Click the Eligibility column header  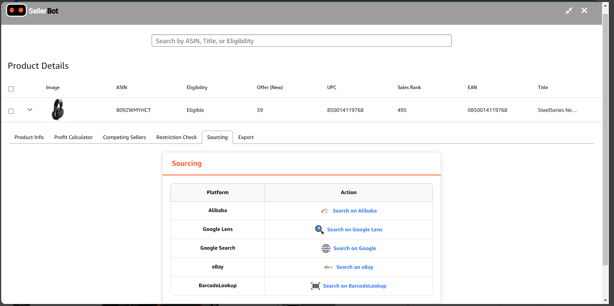coord(197,87)
